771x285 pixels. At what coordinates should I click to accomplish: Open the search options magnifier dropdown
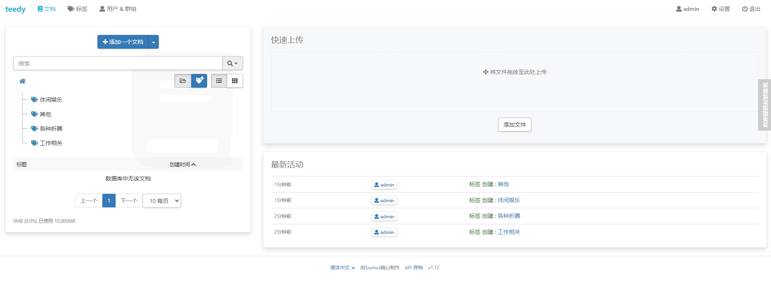tap(232, 63)
